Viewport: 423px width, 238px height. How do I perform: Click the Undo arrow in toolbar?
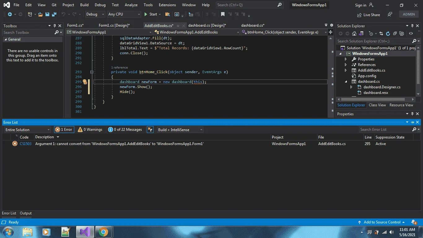click(x=63, y=14)
